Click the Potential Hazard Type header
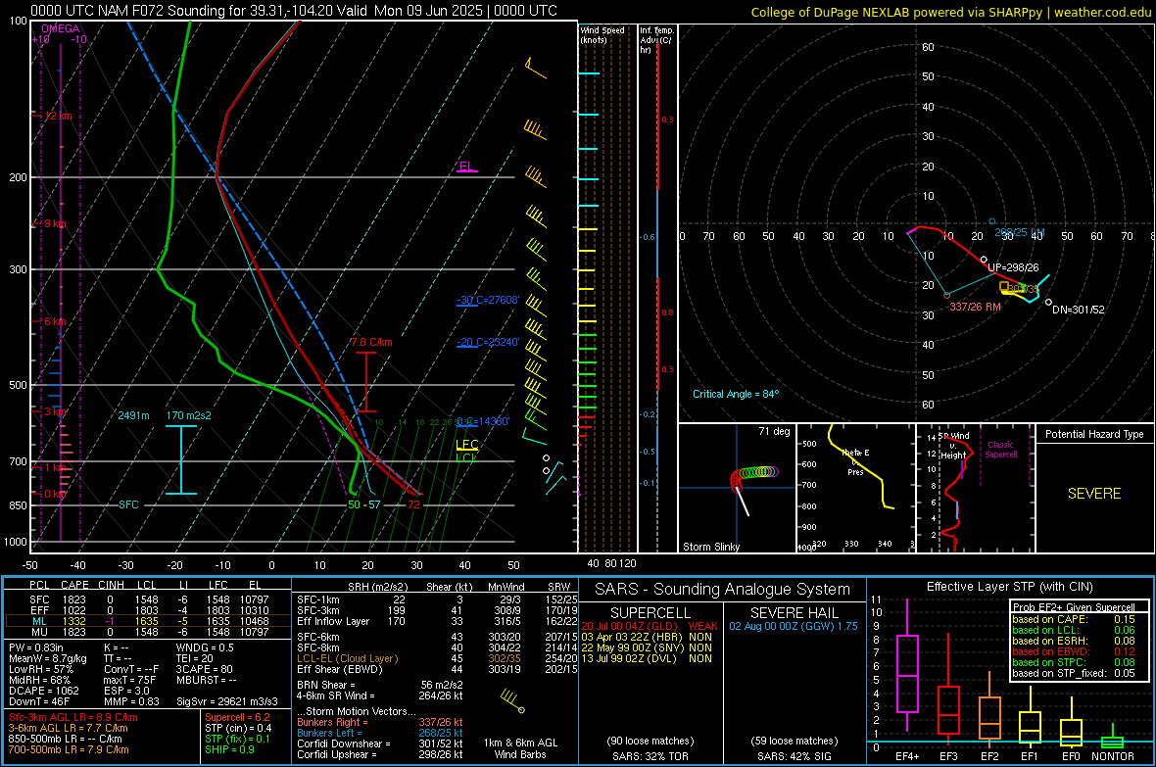The height and width of the screenshot is (767, 1156). (x=1094, y=434)
